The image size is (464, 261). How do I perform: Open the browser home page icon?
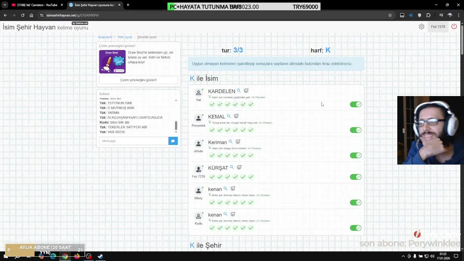[31, 15]
